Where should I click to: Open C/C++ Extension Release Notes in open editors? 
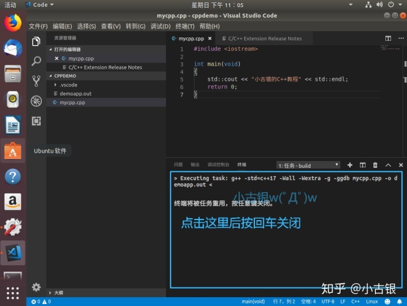click(106, 67)
